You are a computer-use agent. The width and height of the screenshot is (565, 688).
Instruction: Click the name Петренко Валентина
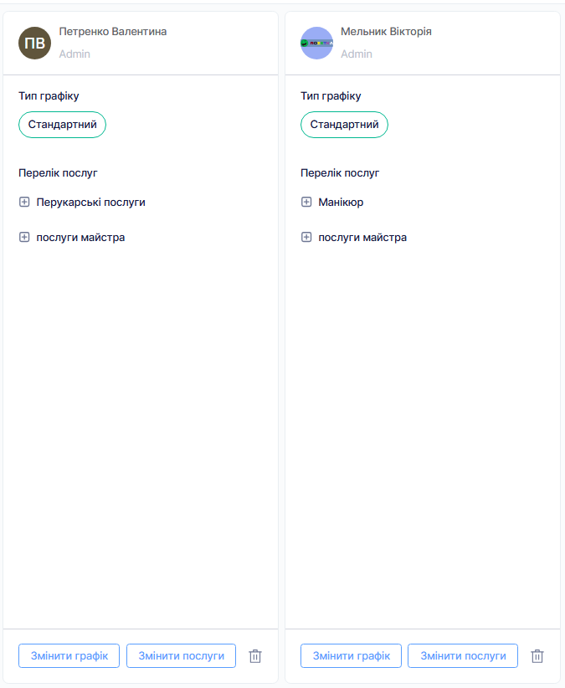click(112, 32)
